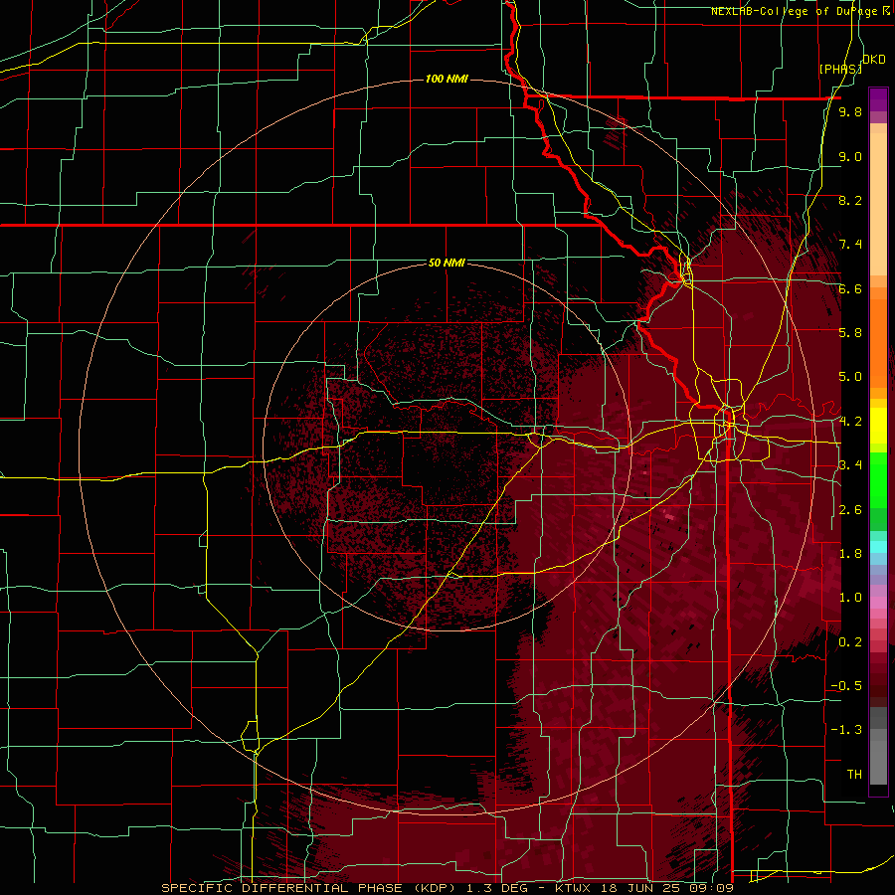
Task: Click the 4.2 scale value
Action: coord(850,422)
